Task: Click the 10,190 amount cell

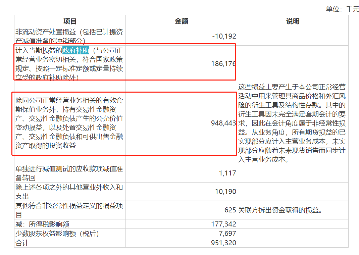Action: (x=225, y=192)
